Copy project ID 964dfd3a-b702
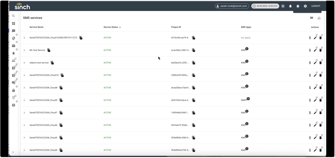Viewport: 335px width, 158px height. 193,150
